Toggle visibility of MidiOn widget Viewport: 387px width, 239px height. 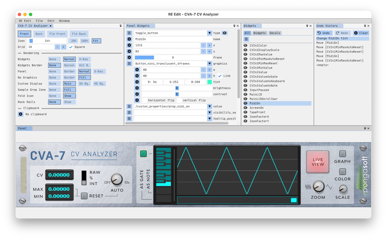245,103
